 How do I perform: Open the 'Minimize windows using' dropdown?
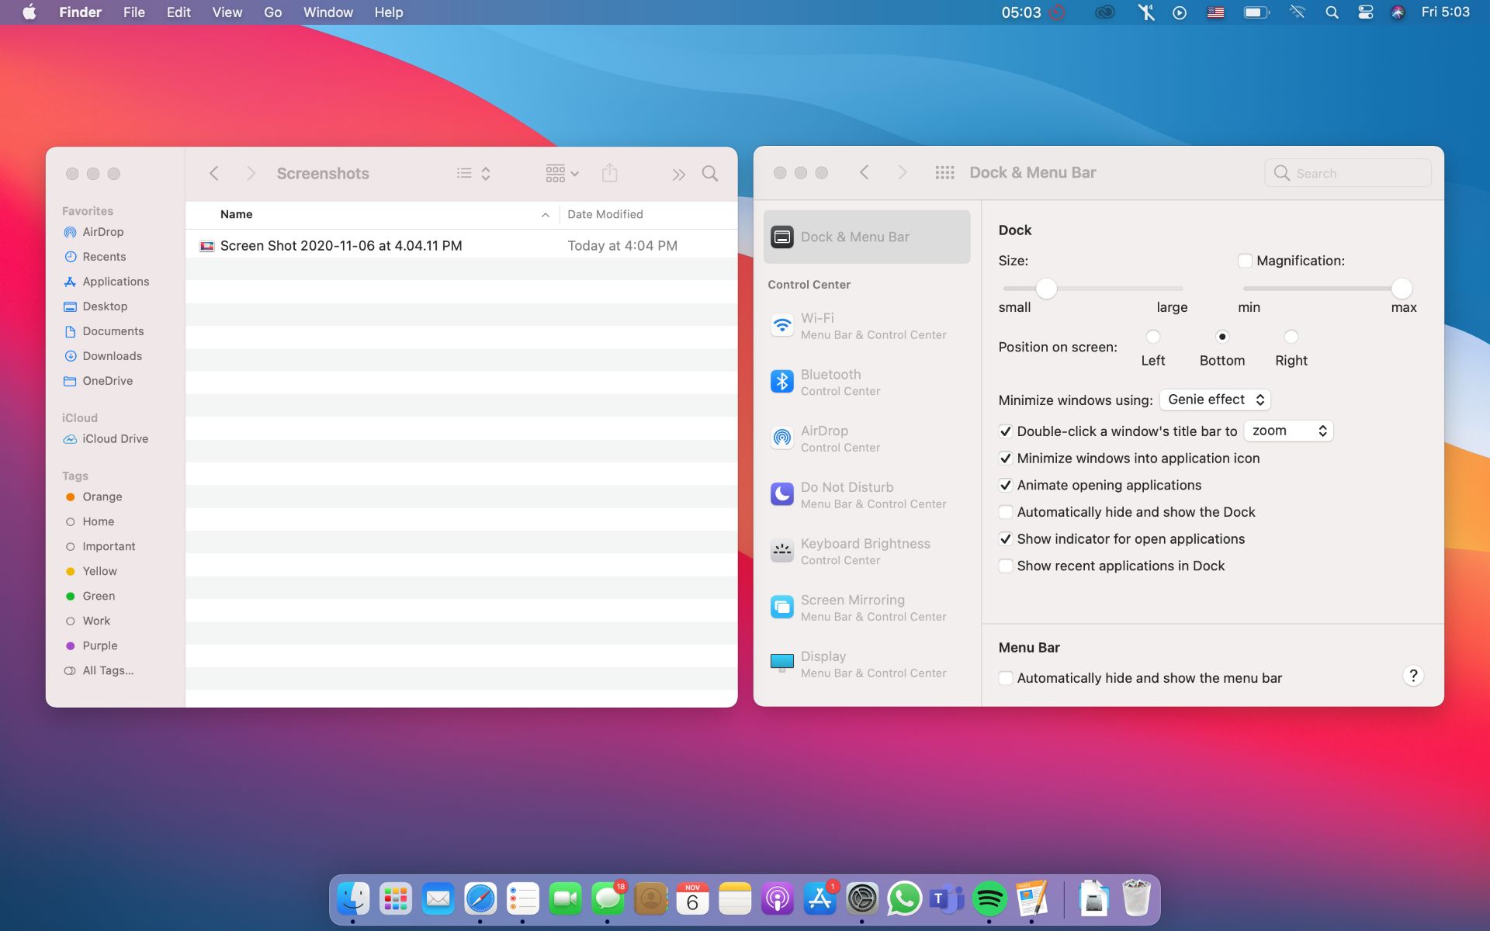[x=1214, y=400]
